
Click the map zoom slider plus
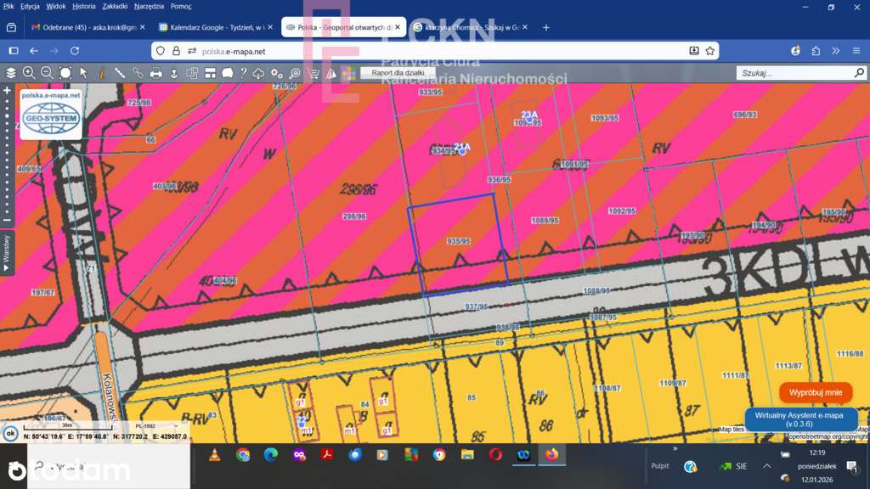coord(7,90)
